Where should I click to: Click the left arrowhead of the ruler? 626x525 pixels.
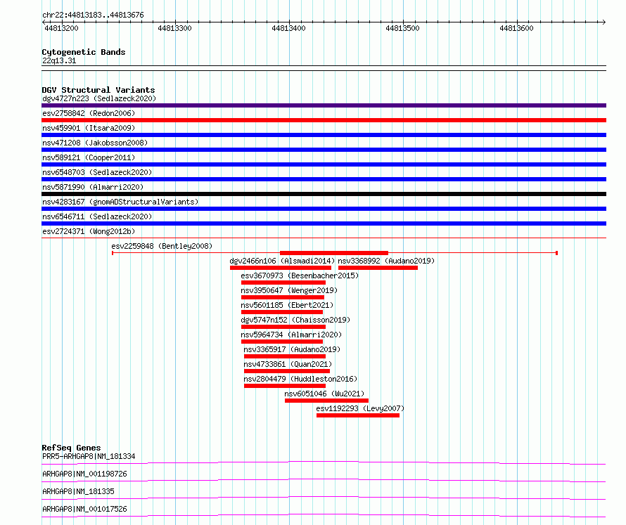(x=44, y=22)
